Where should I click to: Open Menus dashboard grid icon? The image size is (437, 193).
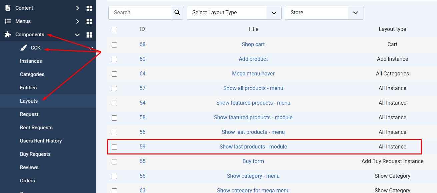point(89,21)
